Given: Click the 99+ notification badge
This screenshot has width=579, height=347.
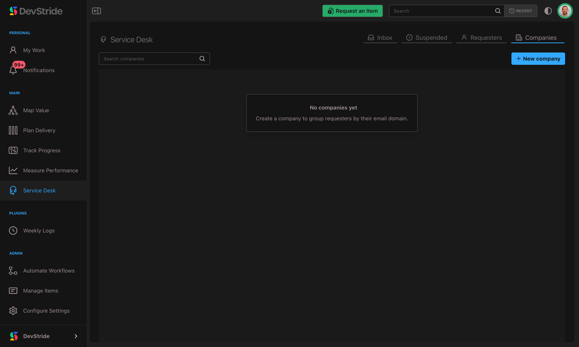Looking at the screenshot, I should point(19,65).
